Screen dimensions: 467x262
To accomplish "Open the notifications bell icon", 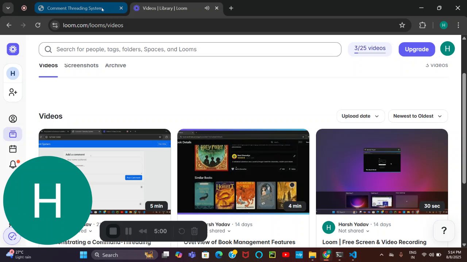I will tap(13, 164).
